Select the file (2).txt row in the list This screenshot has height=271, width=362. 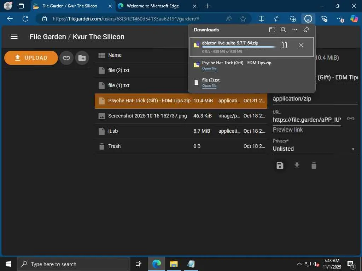click(181, 70)
